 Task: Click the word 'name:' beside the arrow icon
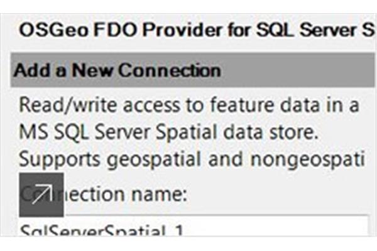160,194
